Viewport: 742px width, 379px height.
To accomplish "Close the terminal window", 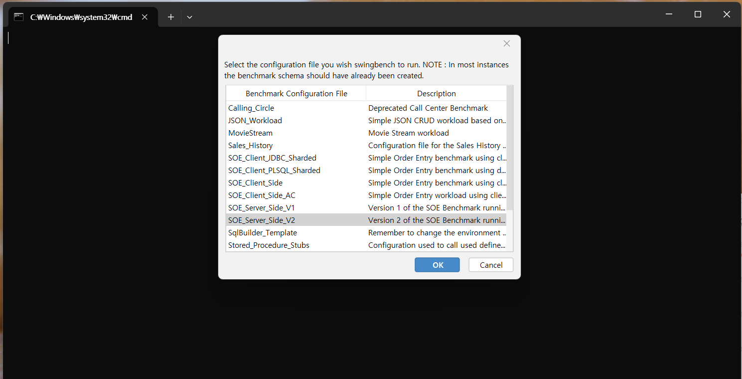I will pyautogui.click(x=727, y=14).
